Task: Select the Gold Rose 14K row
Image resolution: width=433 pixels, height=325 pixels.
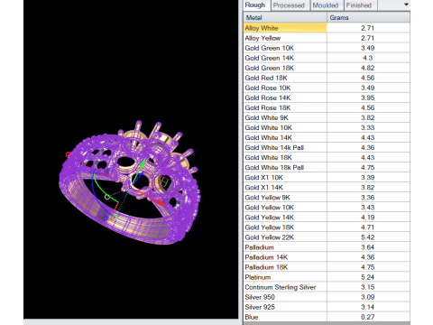Action: point(327,97)
